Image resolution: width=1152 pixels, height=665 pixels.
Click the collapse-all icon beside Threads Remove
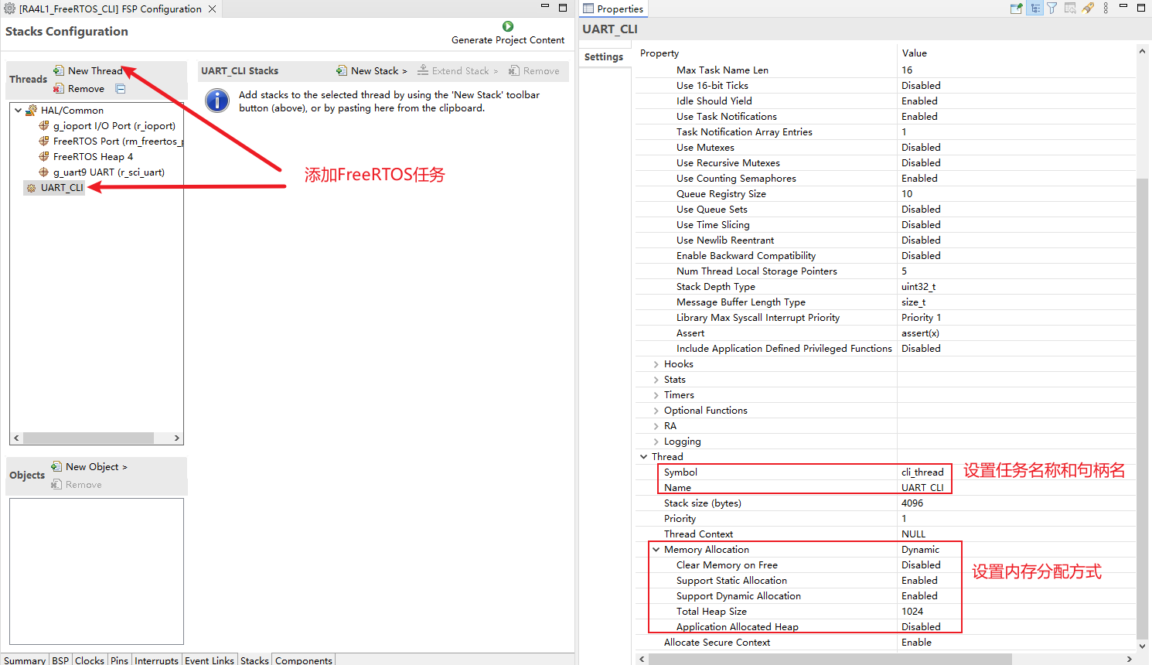click(x=121, y=89)
